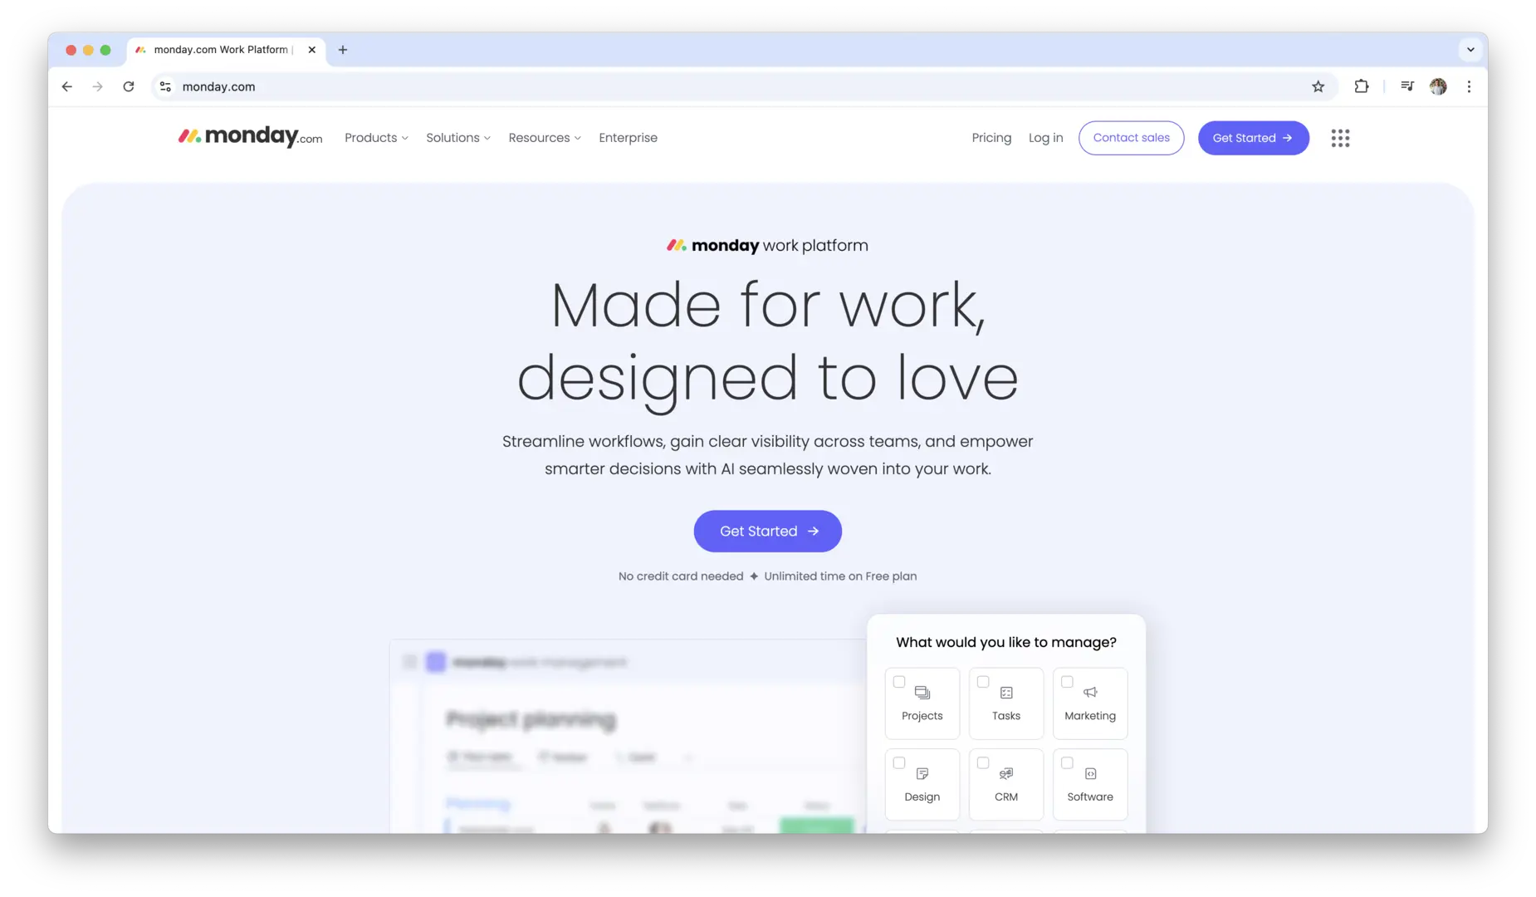Check the Projects checkbox
The width and height of the screenshot is (1536, 897).
pyautogui.click(x=898, y=682)
